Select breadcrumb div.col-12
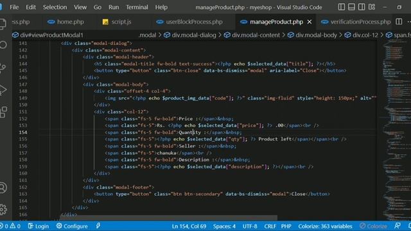The image size is (411, 231). pyautogui.click(x=362, y=35)
